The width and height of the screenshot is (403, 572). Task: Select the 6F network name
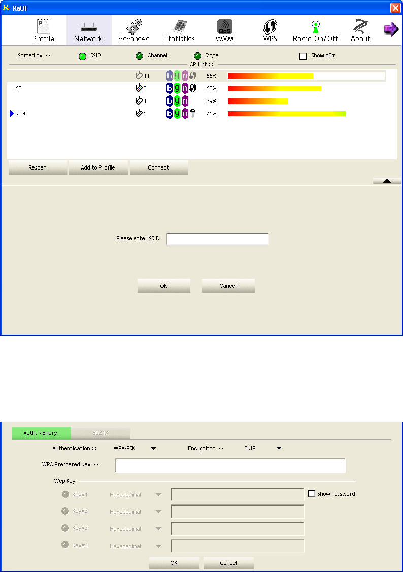pyautogui.click(x=18, y=88)
